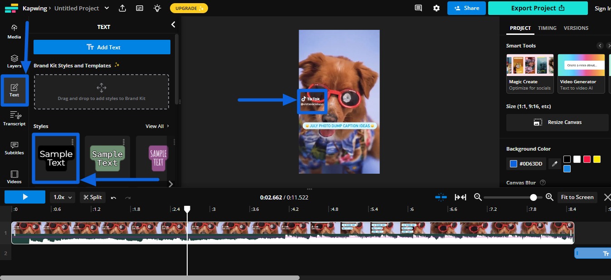The image size is (611, 280).
Task: Open the 1.0x playback speed dropdown
Action: [x=62, y=197]
